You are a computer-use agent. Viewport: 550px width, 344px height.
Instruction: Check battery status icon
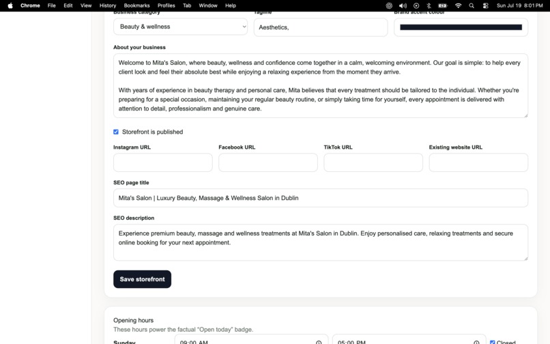[x=443, y=5]
